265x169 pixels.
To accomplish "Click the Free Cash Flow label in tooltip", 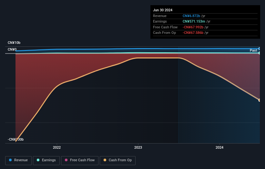I will (x=165, y=27).
